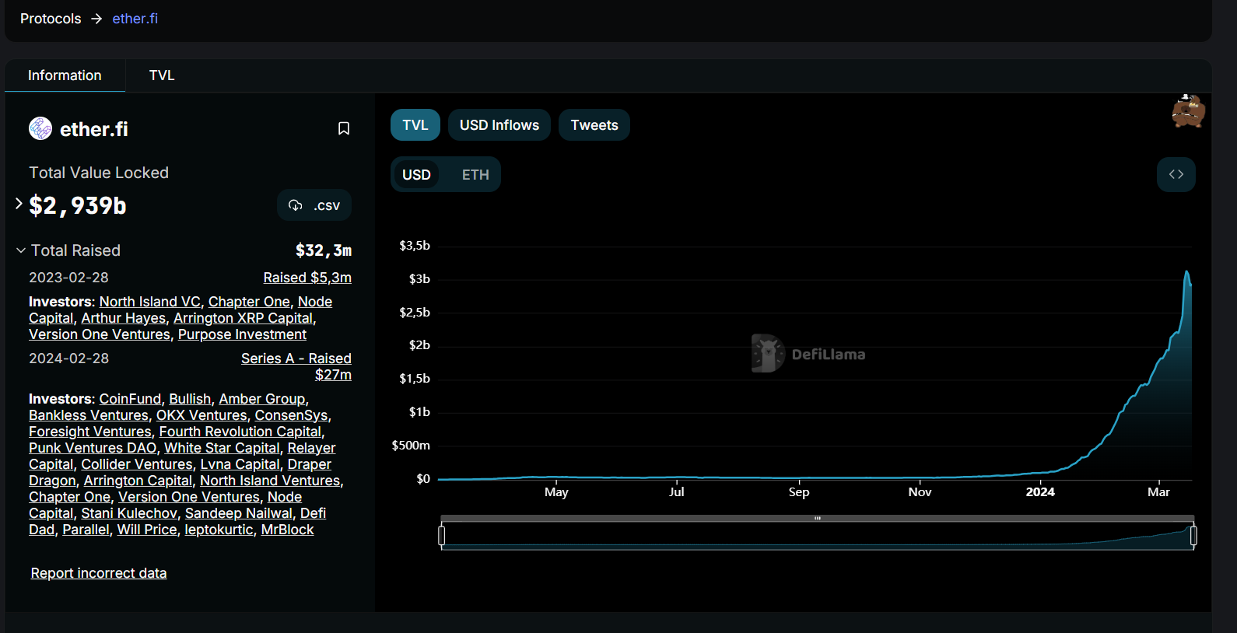Open Bankless Ventures investor link

coord(89,415)
